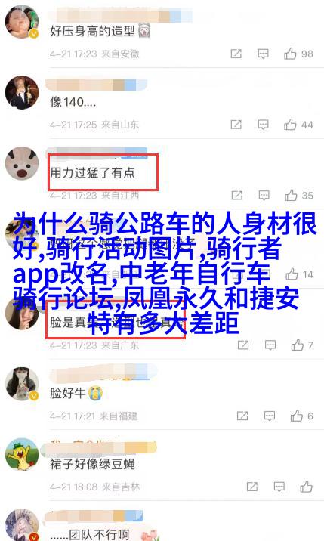This screenshot has width=324, height=541.
Task: Open avatar of the 像140 commenter
Action: click(x=22, y=92)
